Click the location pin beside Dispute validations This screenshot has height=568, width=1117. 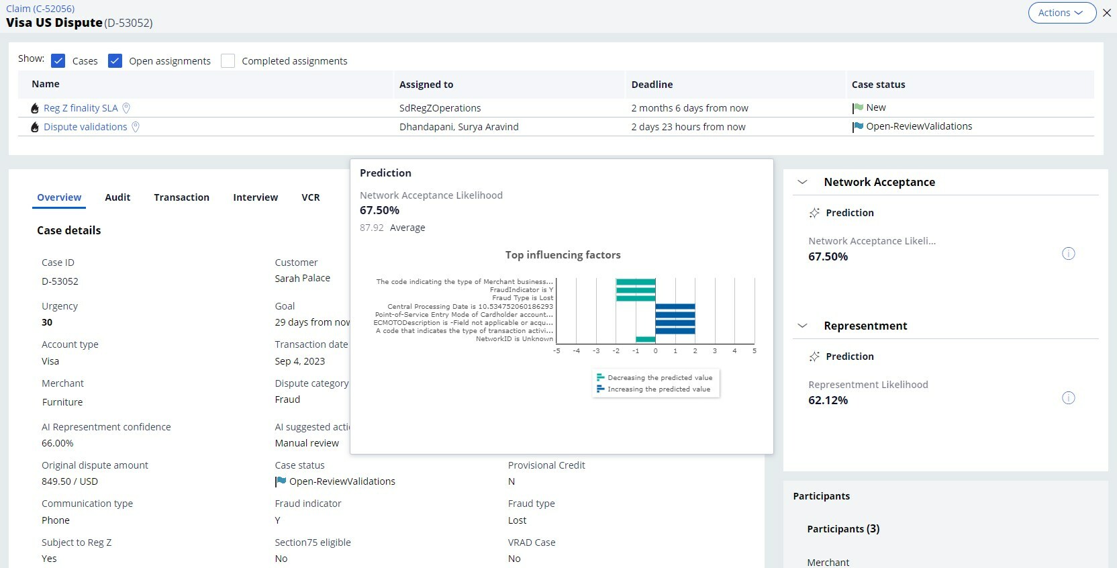[x=136, y=127]
